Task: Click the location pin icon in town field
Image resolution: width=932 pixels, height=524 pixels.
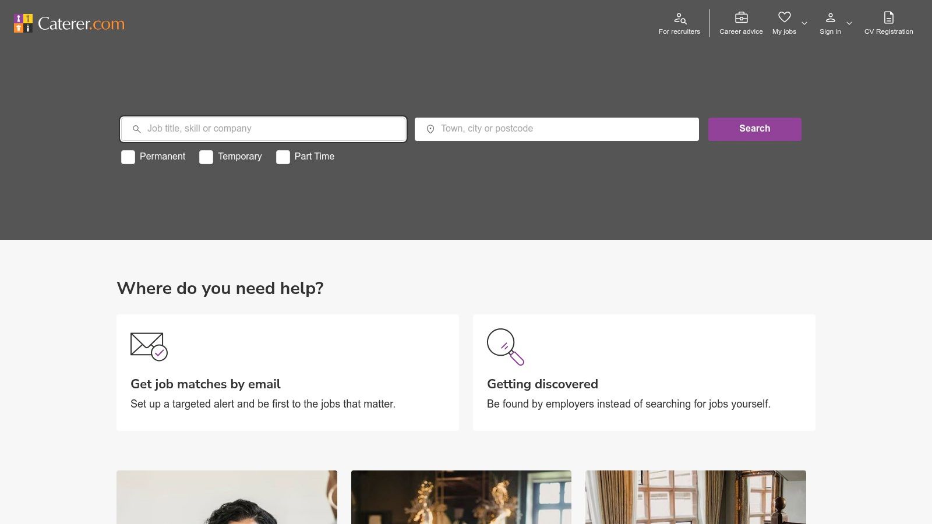Action: [430, 129]
